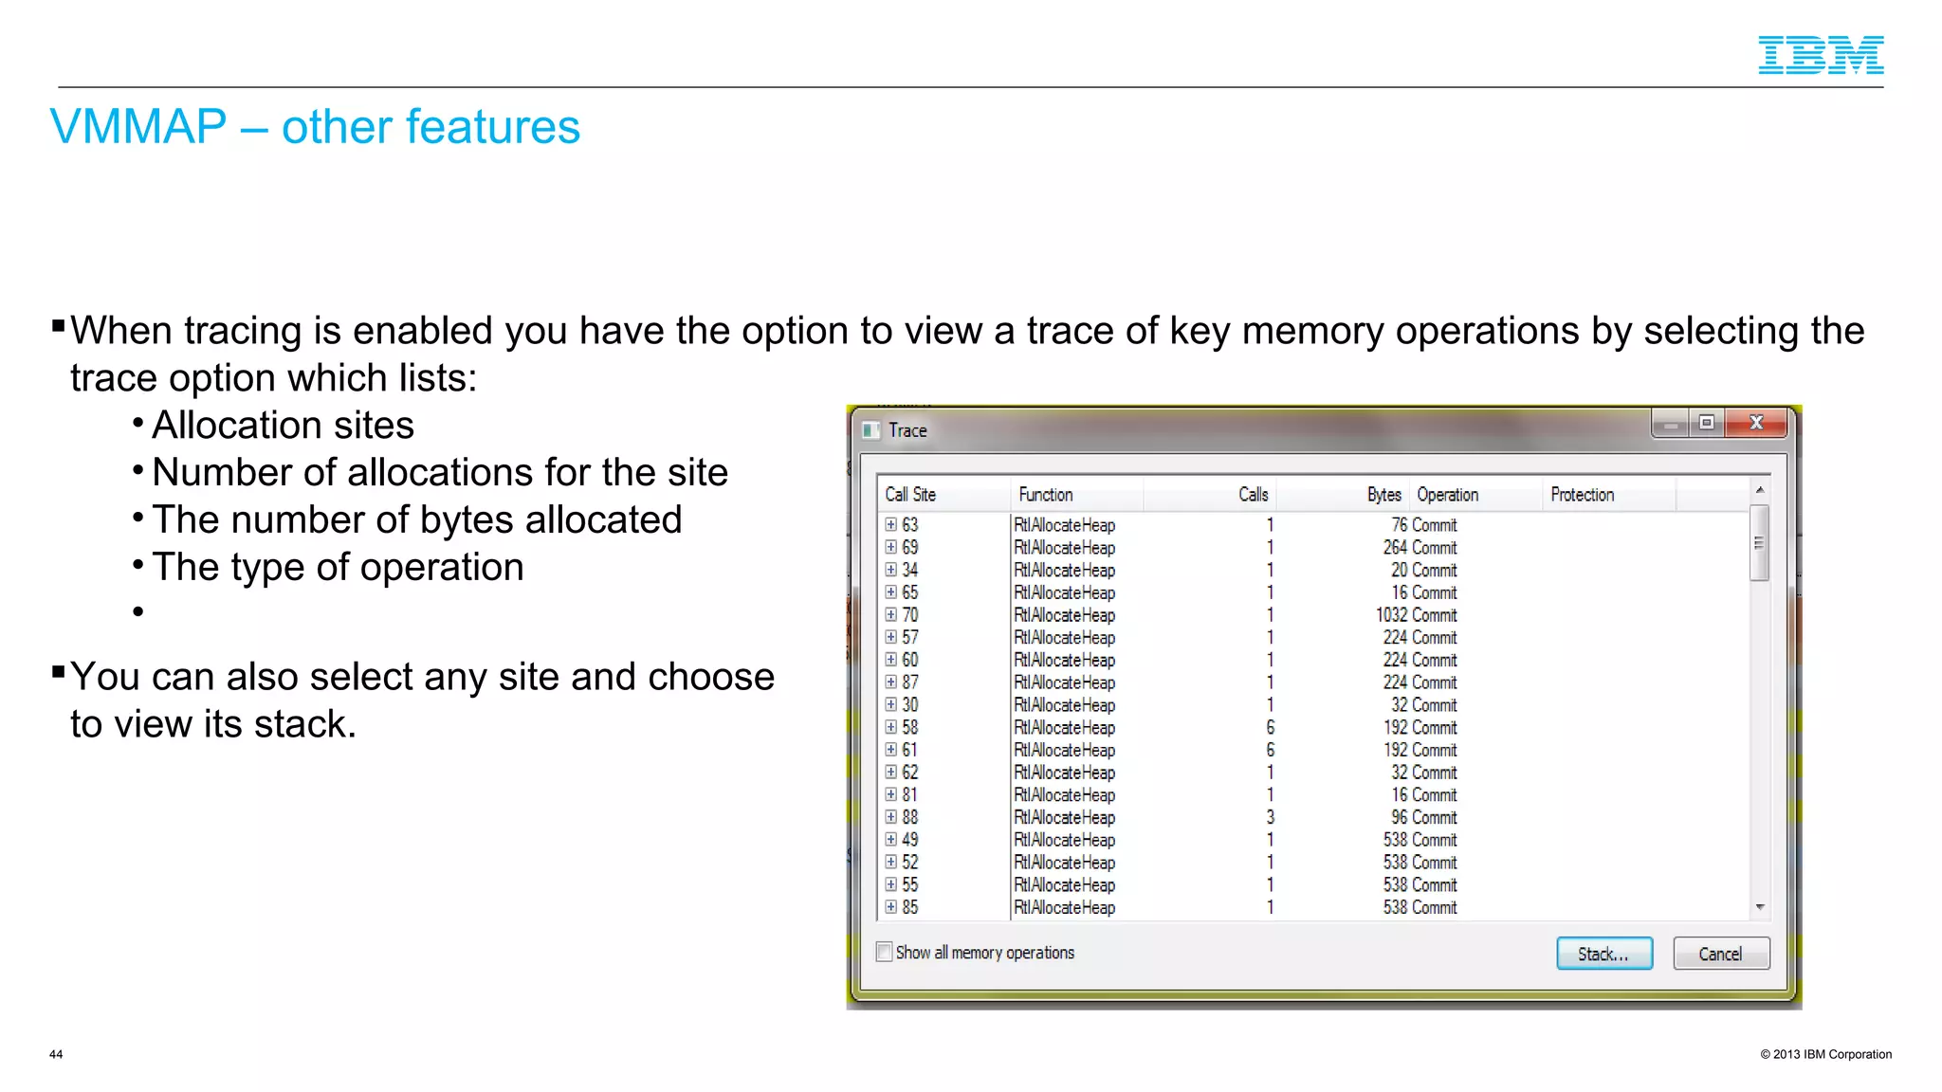
Task: Select the '20 Commit' cell in row 34
Action: [x=1424, y=570]
